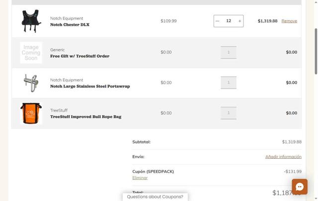
Task: Open the orange chat bubble icon
Action: click(x=300, y=187)
